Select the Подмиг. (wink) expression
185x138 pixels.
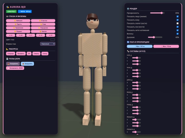coord(18,31)
